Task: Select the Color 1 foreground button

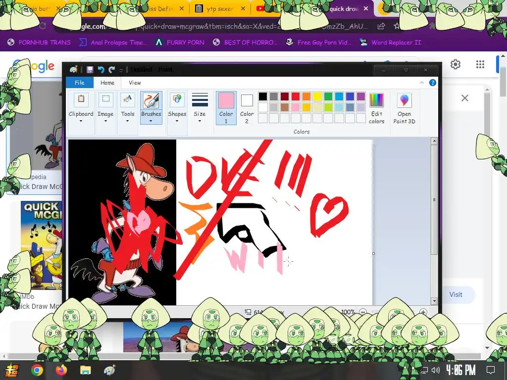Action: [x=226, y=108]
